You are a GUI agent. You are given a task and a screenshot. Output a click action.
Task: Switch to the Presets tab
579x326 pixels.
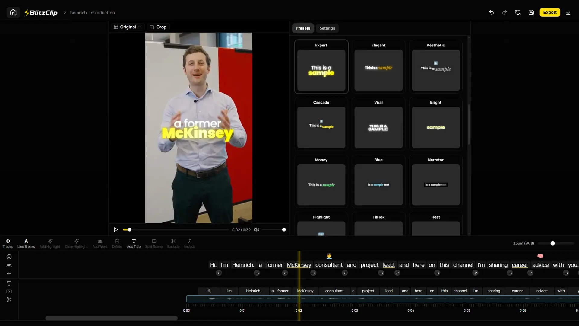pyautogui.click(x=303, y=28)
